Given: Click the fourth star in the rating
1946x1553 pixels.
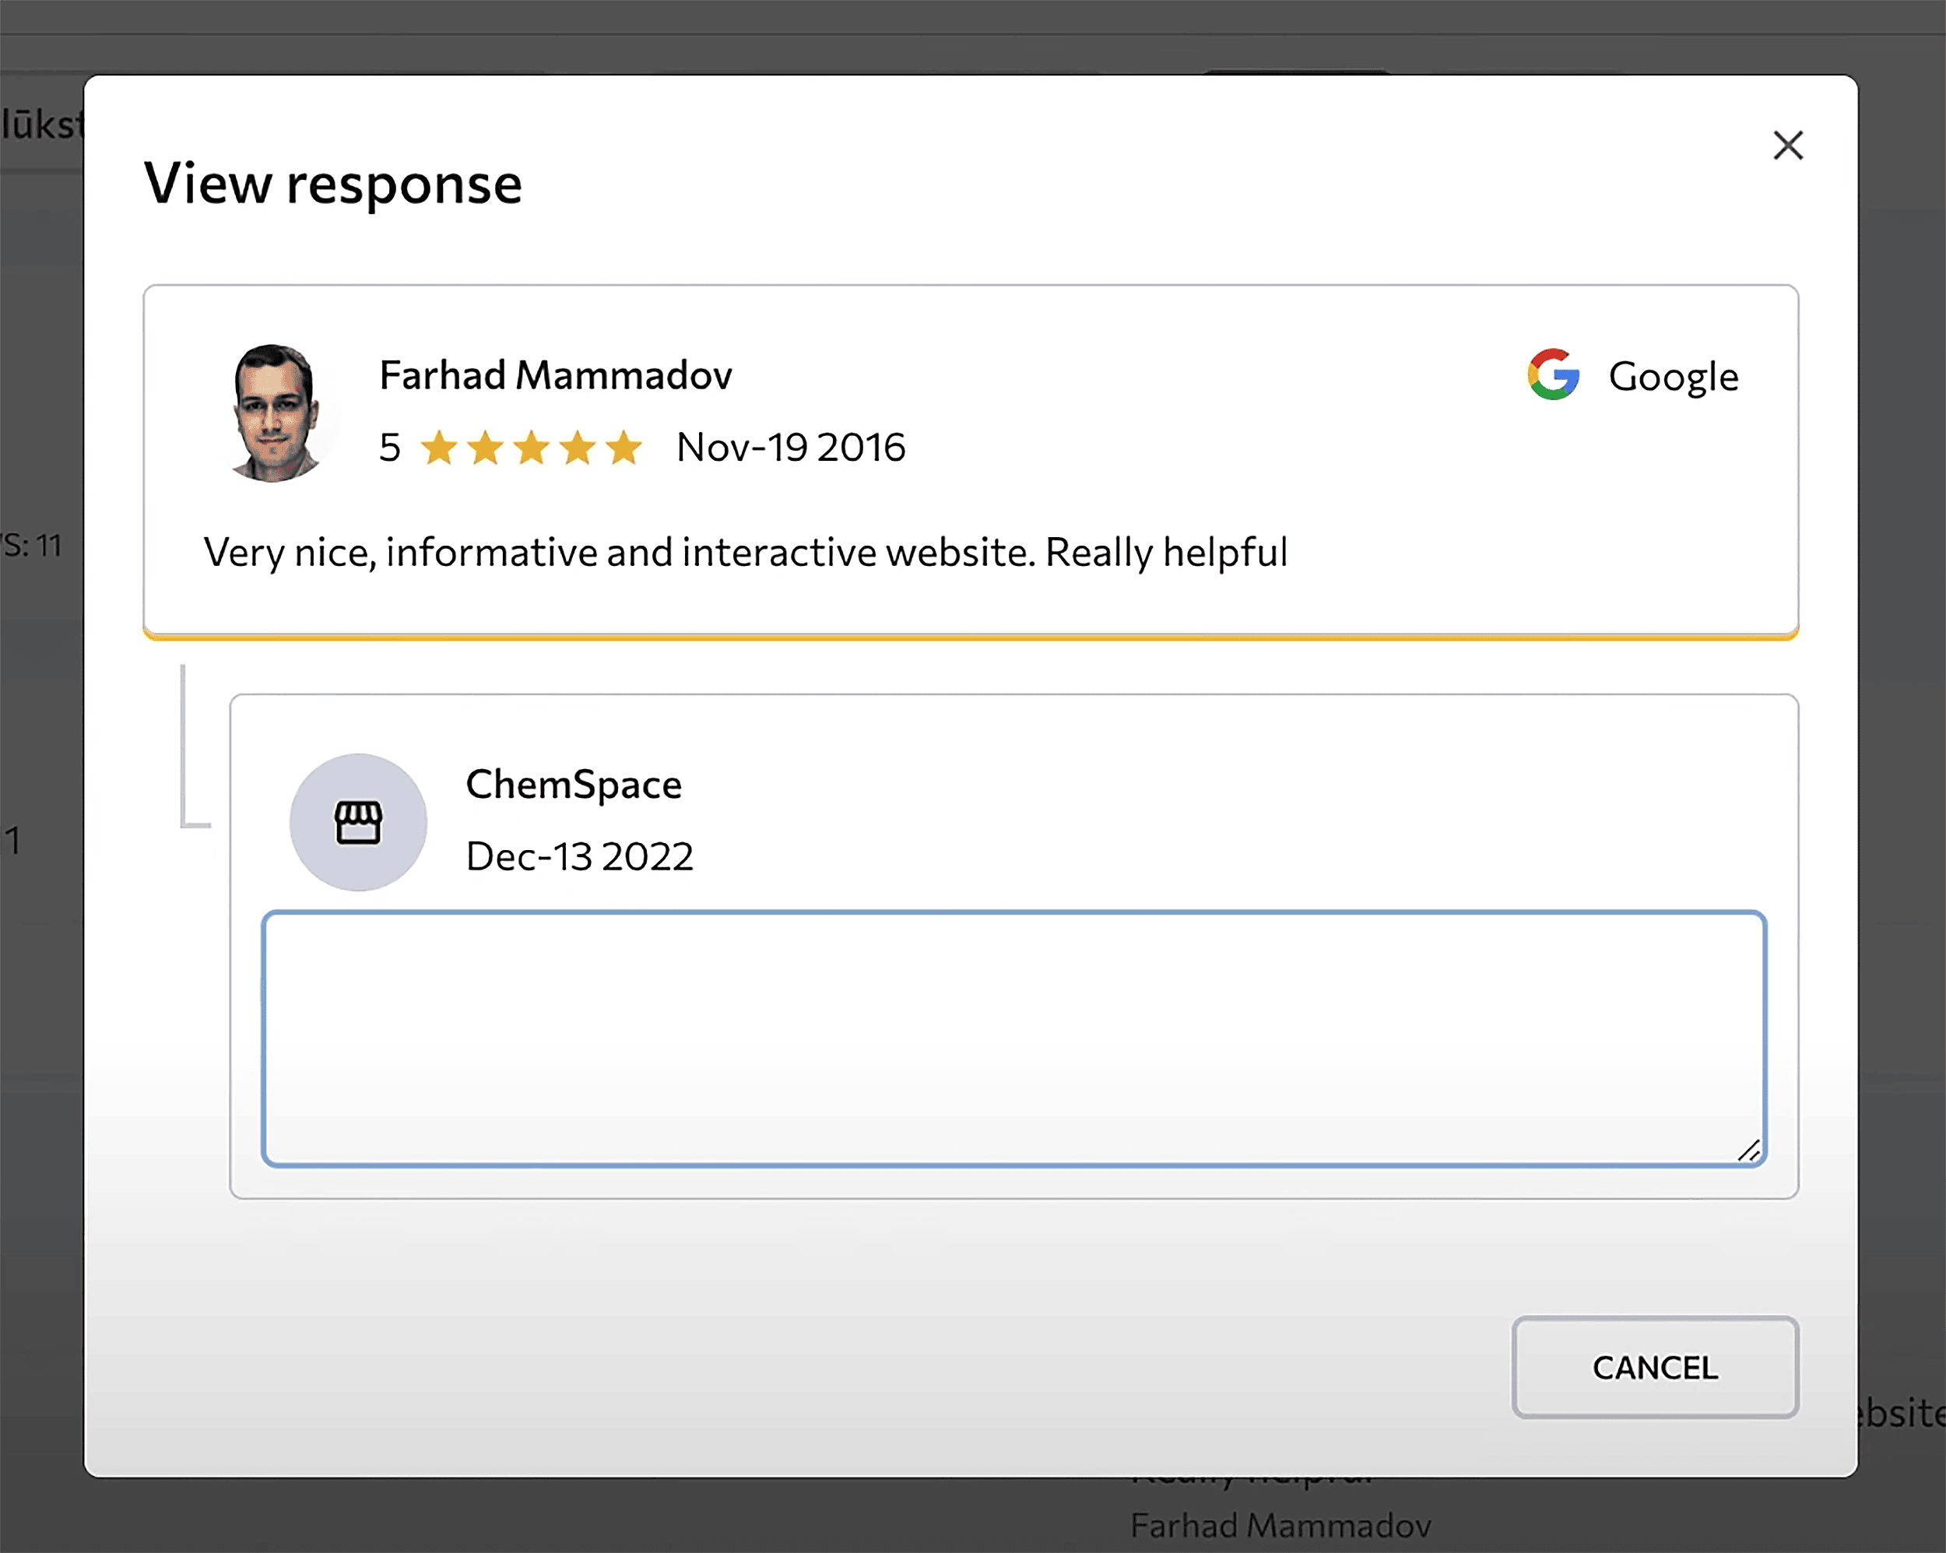Looking at the screenshot, I should click(579, 446).
